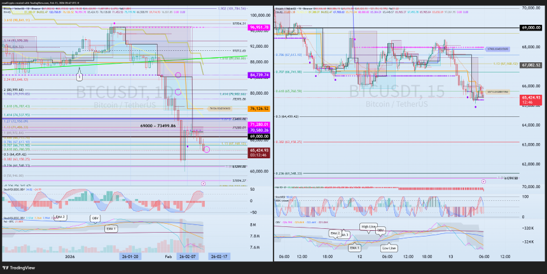Click the EMA 2 callout in the 15-minute OBV pane

(335, 233)
